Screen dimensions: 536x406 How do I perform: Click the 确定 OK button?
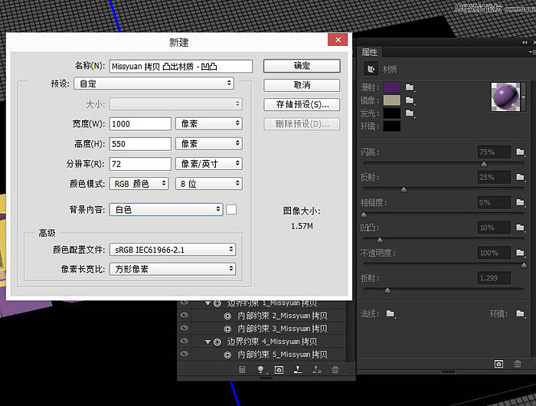pyautogui.click(x=302, y=66)
